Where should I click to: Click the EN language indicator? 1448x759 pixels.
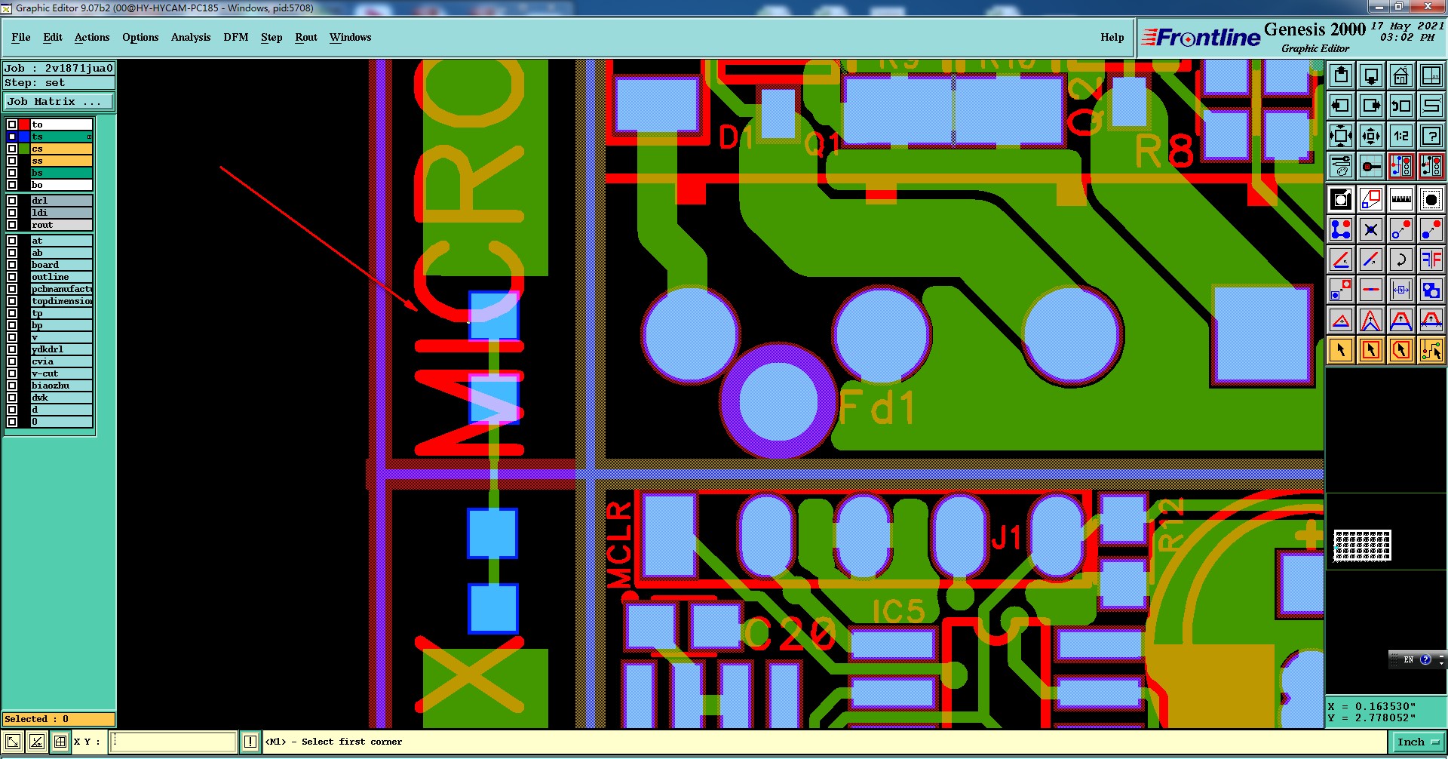coord(1408,659)
